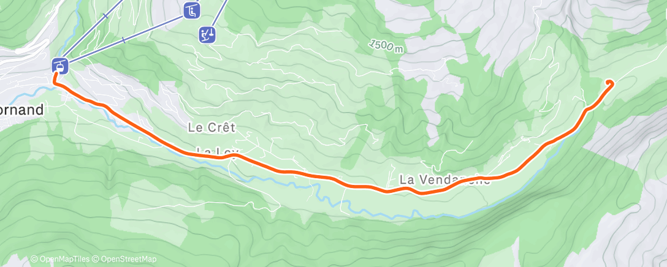
Task: Click the La Ley label under the route
Action: (x=218, y=151)
